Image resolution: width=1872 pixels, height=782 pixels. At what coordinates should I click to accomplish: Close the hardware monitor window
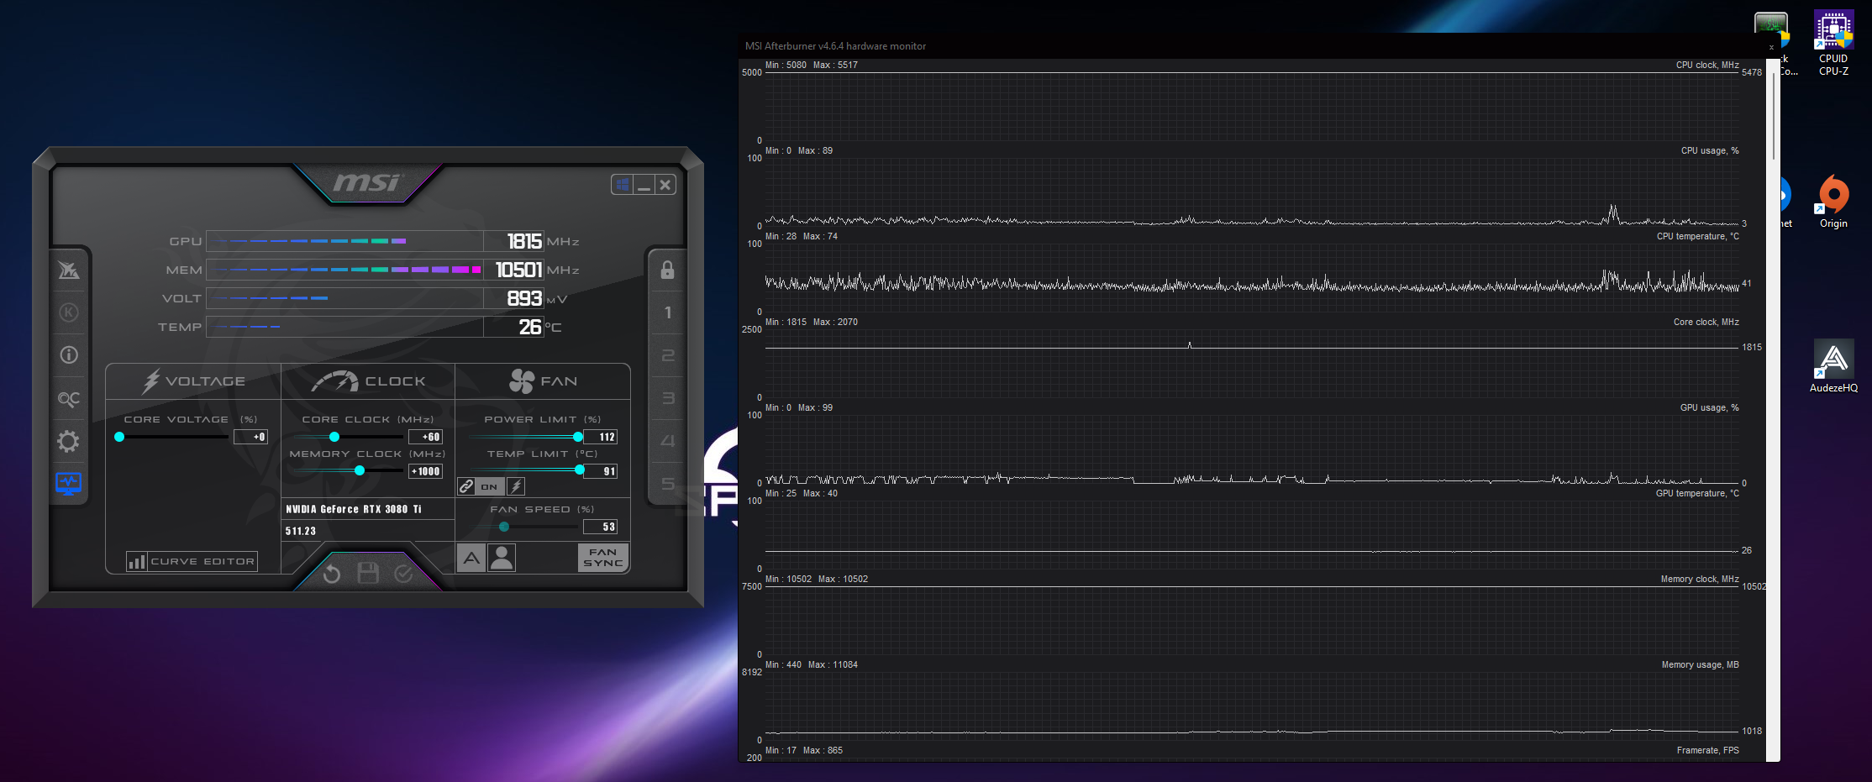[1771, 47]
